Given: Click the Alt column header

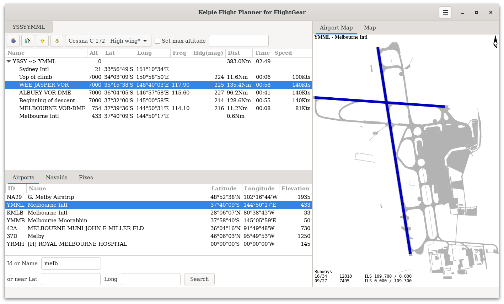Looking at the screenshot, I should tap(95, 53).
